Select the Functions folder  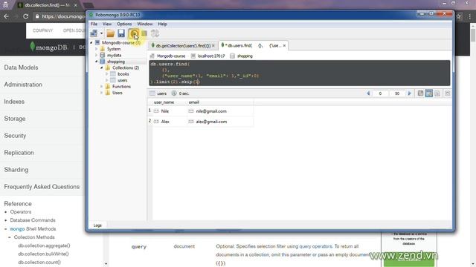121,87
